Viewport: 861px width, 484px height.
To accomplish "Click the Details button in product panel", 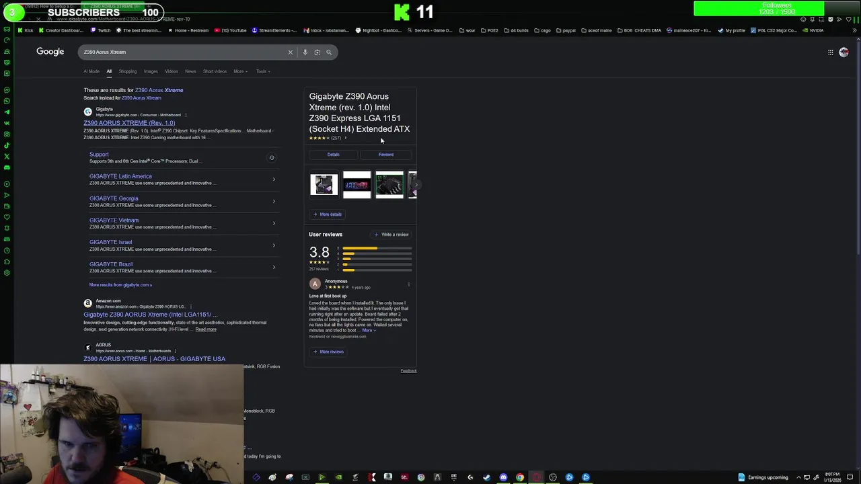I will (x=334, y=155).
